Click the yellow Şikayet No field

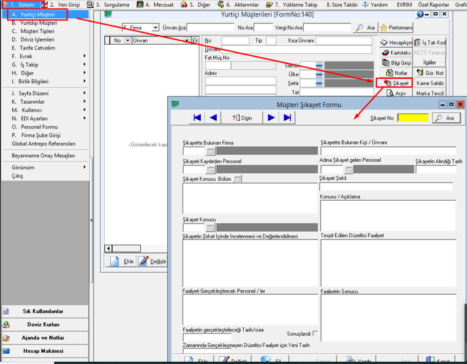413,118
